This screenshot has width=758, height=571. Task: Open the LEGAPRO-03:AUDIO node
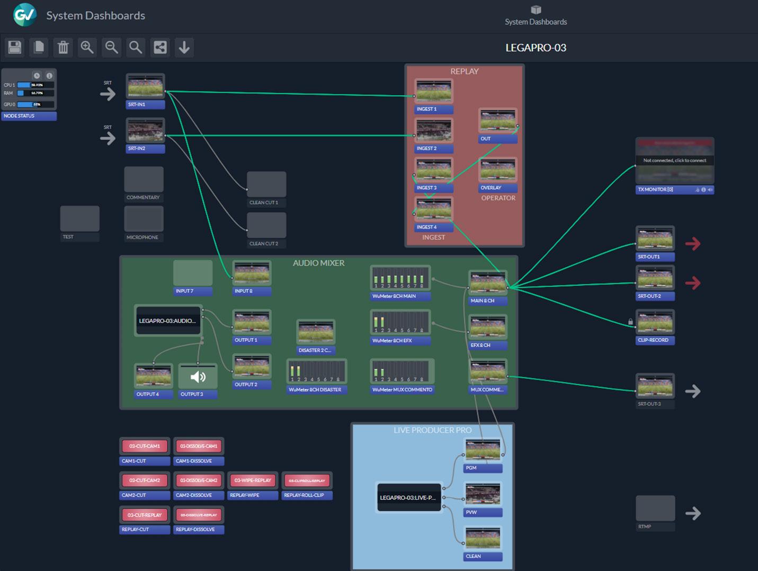tap(168, 321)
